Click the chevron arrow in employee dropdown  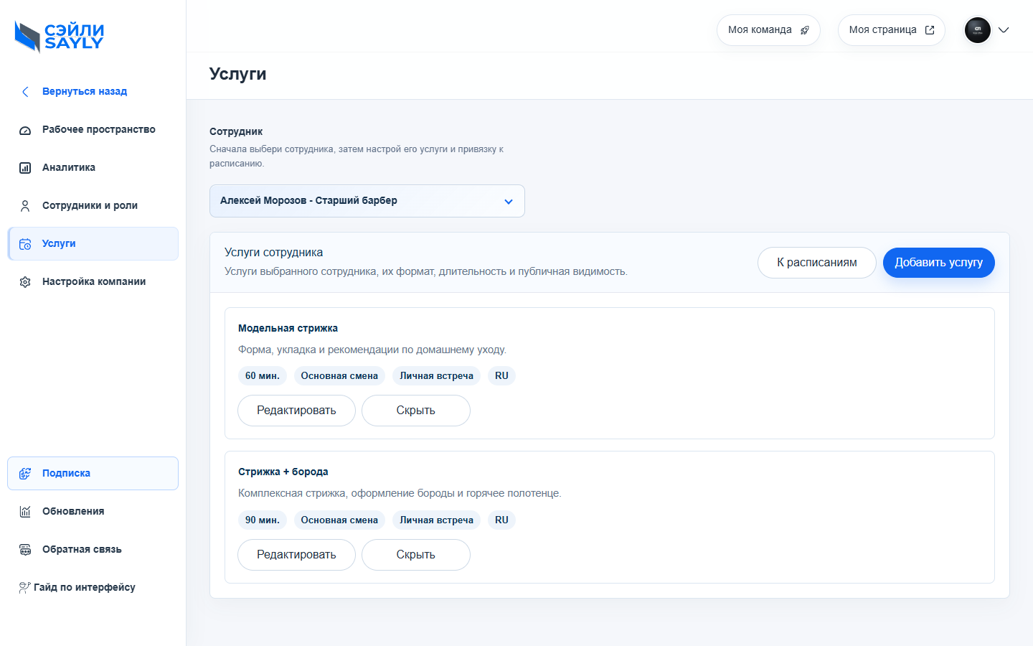tap(509, 202)
